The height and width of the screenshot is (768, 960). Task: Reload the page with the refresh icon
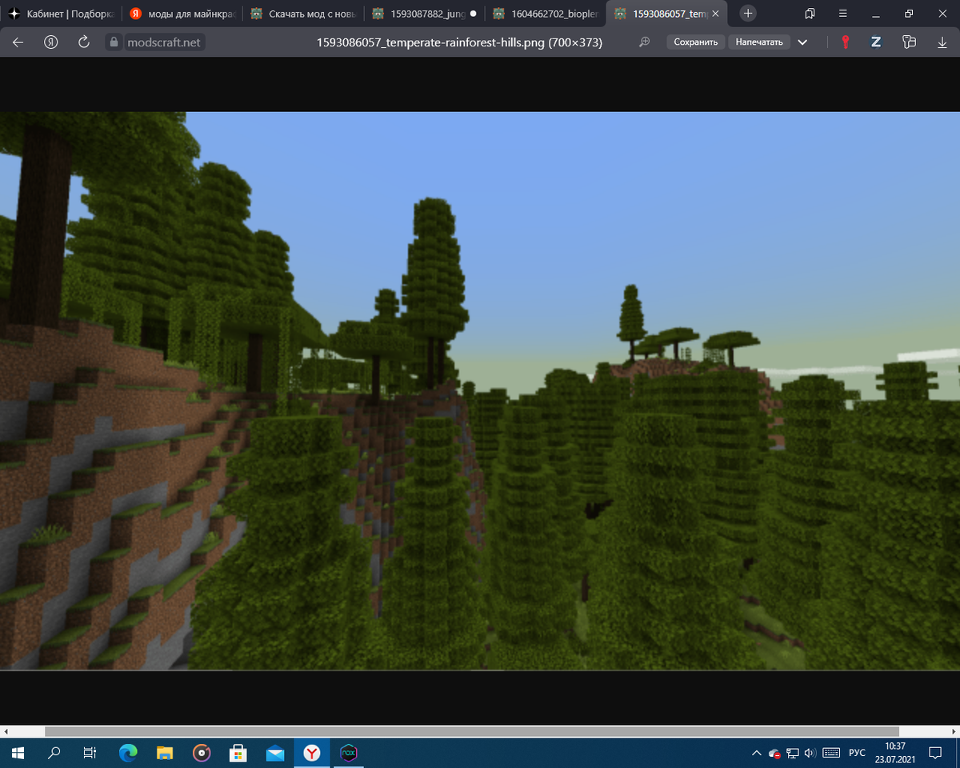84,42
